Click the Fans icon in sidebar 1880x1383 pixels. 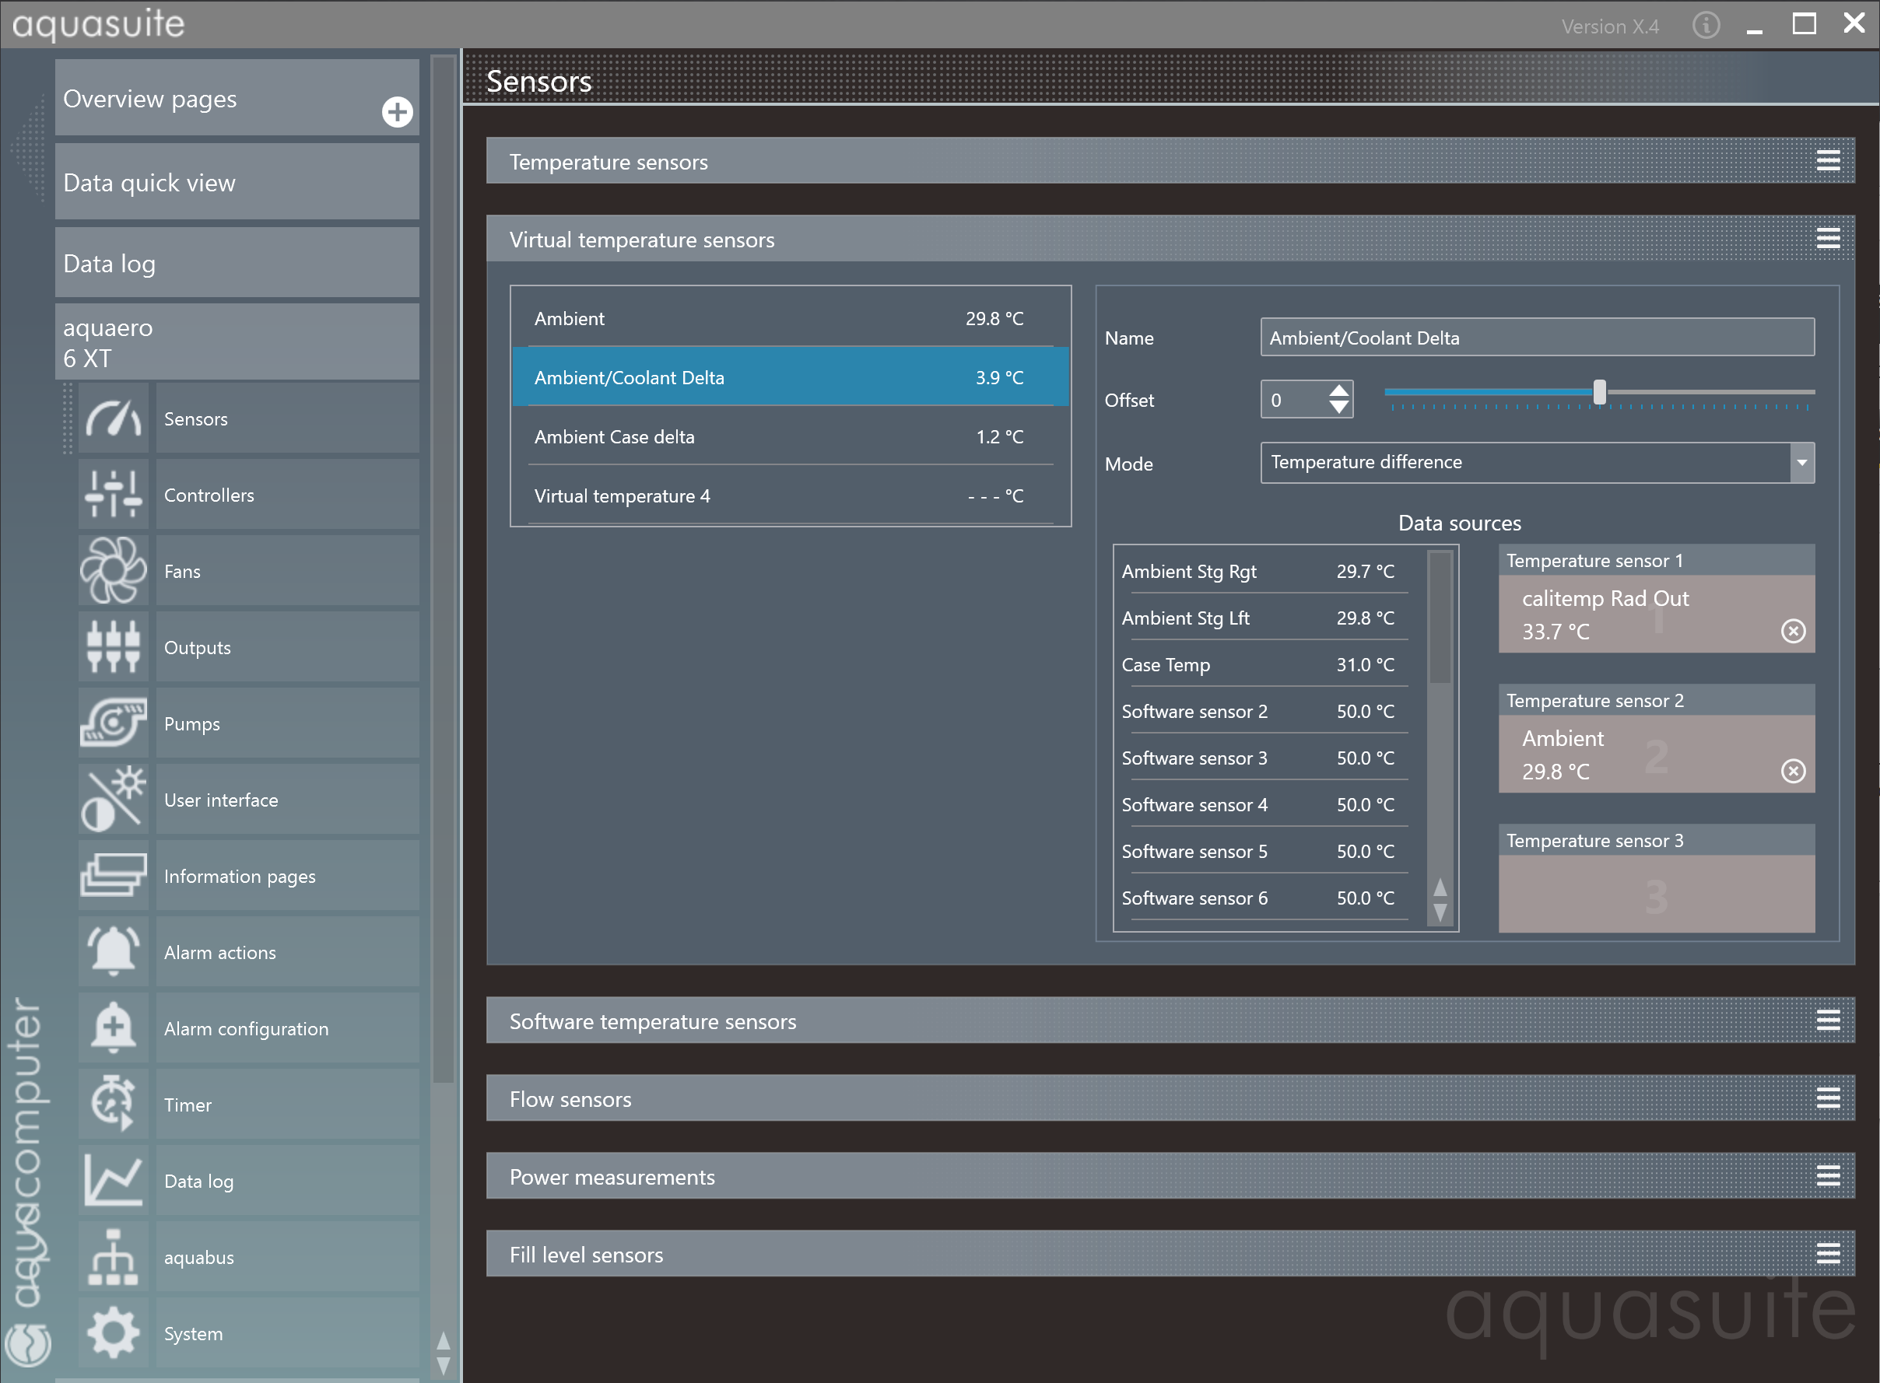click(113, 571)
